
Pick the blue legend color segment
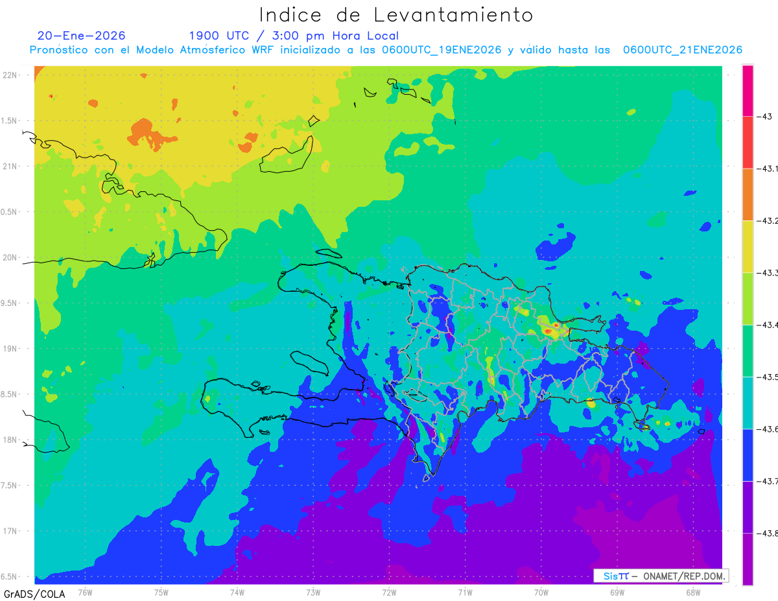tap(748, 454)
